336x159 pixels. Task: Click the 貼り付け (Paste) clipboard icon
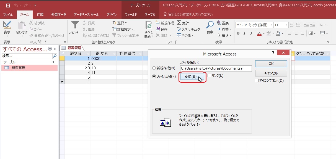22,25
